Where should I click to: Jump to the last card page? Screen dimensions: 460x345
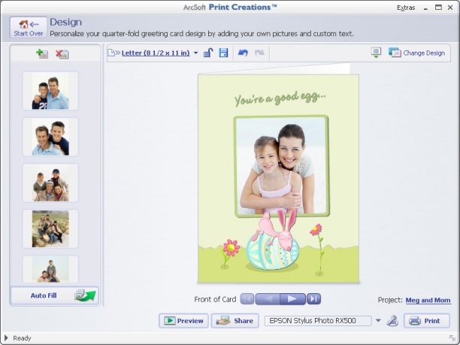313,299
